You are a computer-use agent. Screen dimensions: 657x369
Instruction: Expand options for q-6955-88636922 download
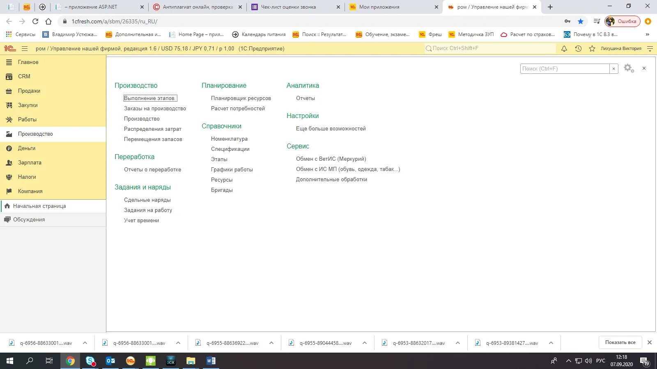pos(271,343)
